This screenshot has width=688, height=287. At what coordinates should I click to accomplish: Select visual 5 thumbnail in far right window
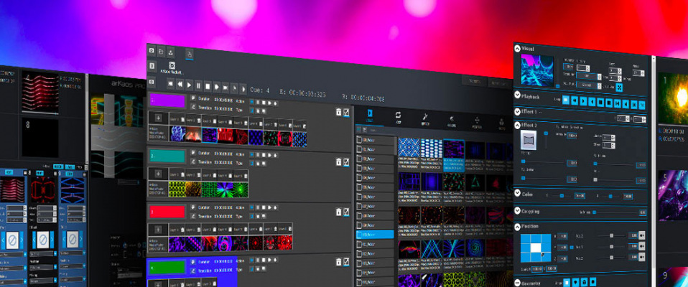tap(674, 195)
